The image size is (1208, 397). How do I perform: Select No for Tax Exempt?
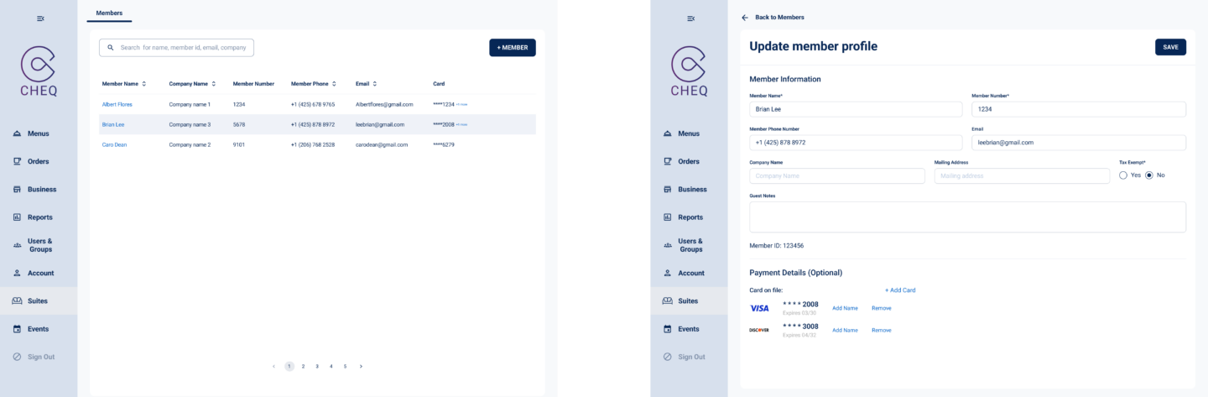pos(1148,175)
